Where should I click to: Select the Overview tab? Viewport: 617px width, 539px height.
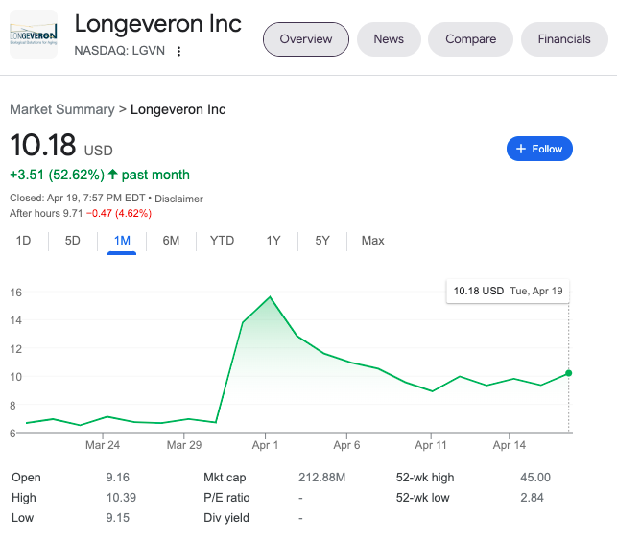point(306,39)
